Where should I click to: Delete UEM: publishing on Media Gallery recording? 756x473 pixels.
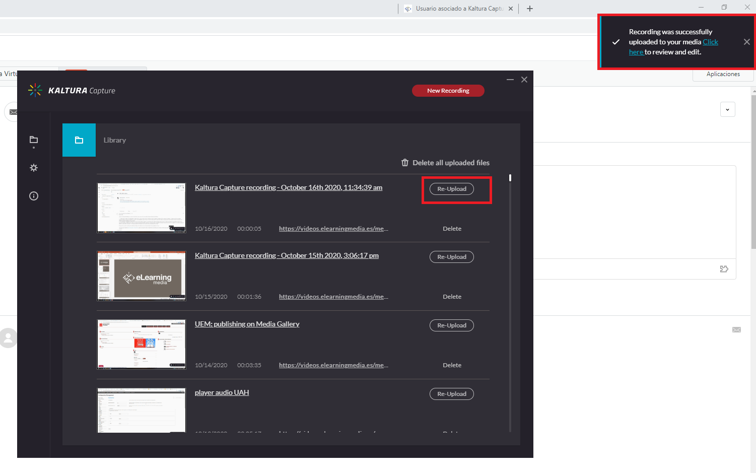click(x=452, y=365)
